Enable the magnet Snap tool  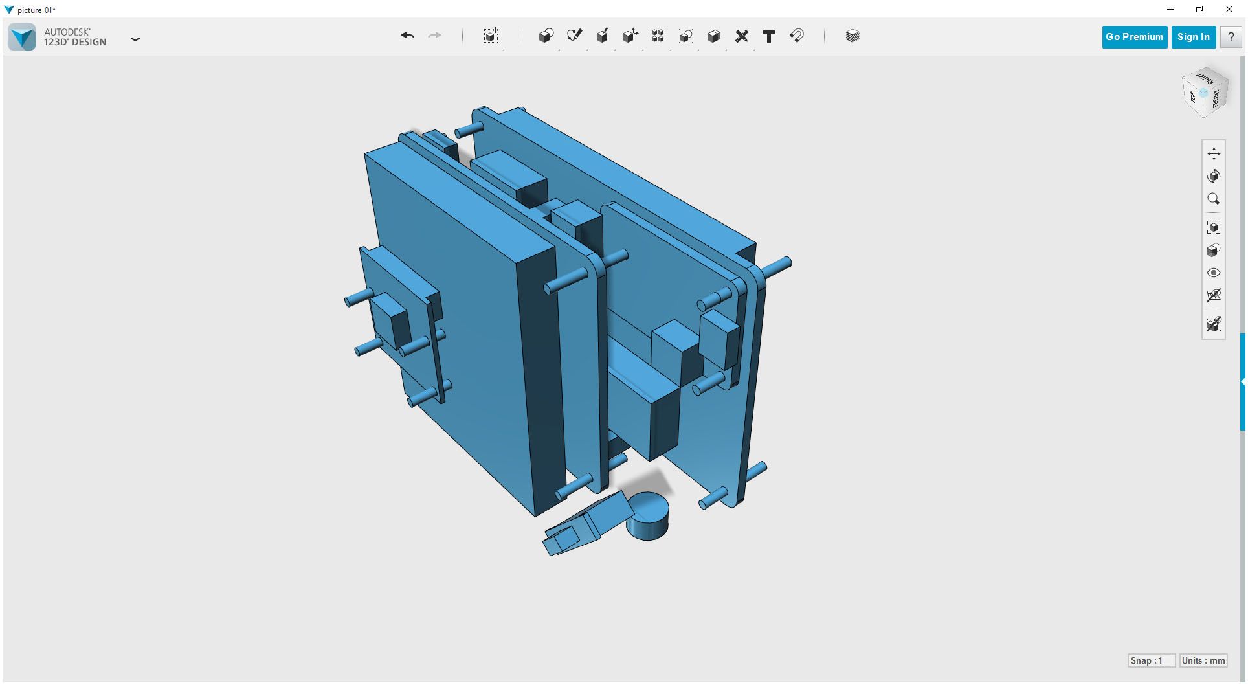[796, 36]
